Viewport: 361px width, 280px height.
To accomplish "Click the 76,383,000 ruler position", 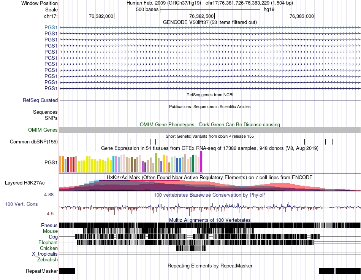I will click(x=302, y=16).
